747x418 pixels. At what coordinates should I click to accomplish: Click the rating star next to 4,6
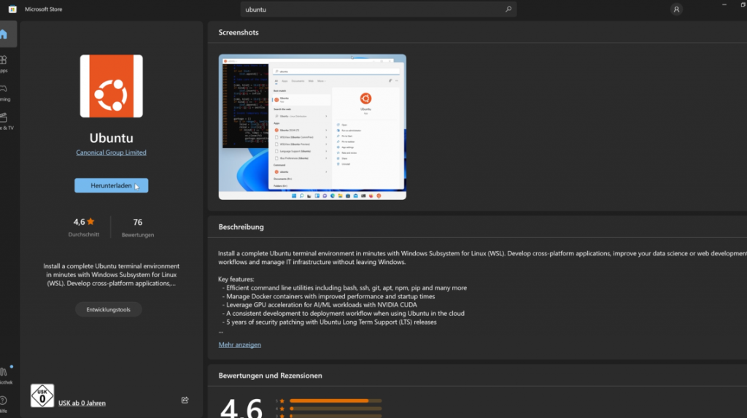pyautogui.click(x=90, y=221)
